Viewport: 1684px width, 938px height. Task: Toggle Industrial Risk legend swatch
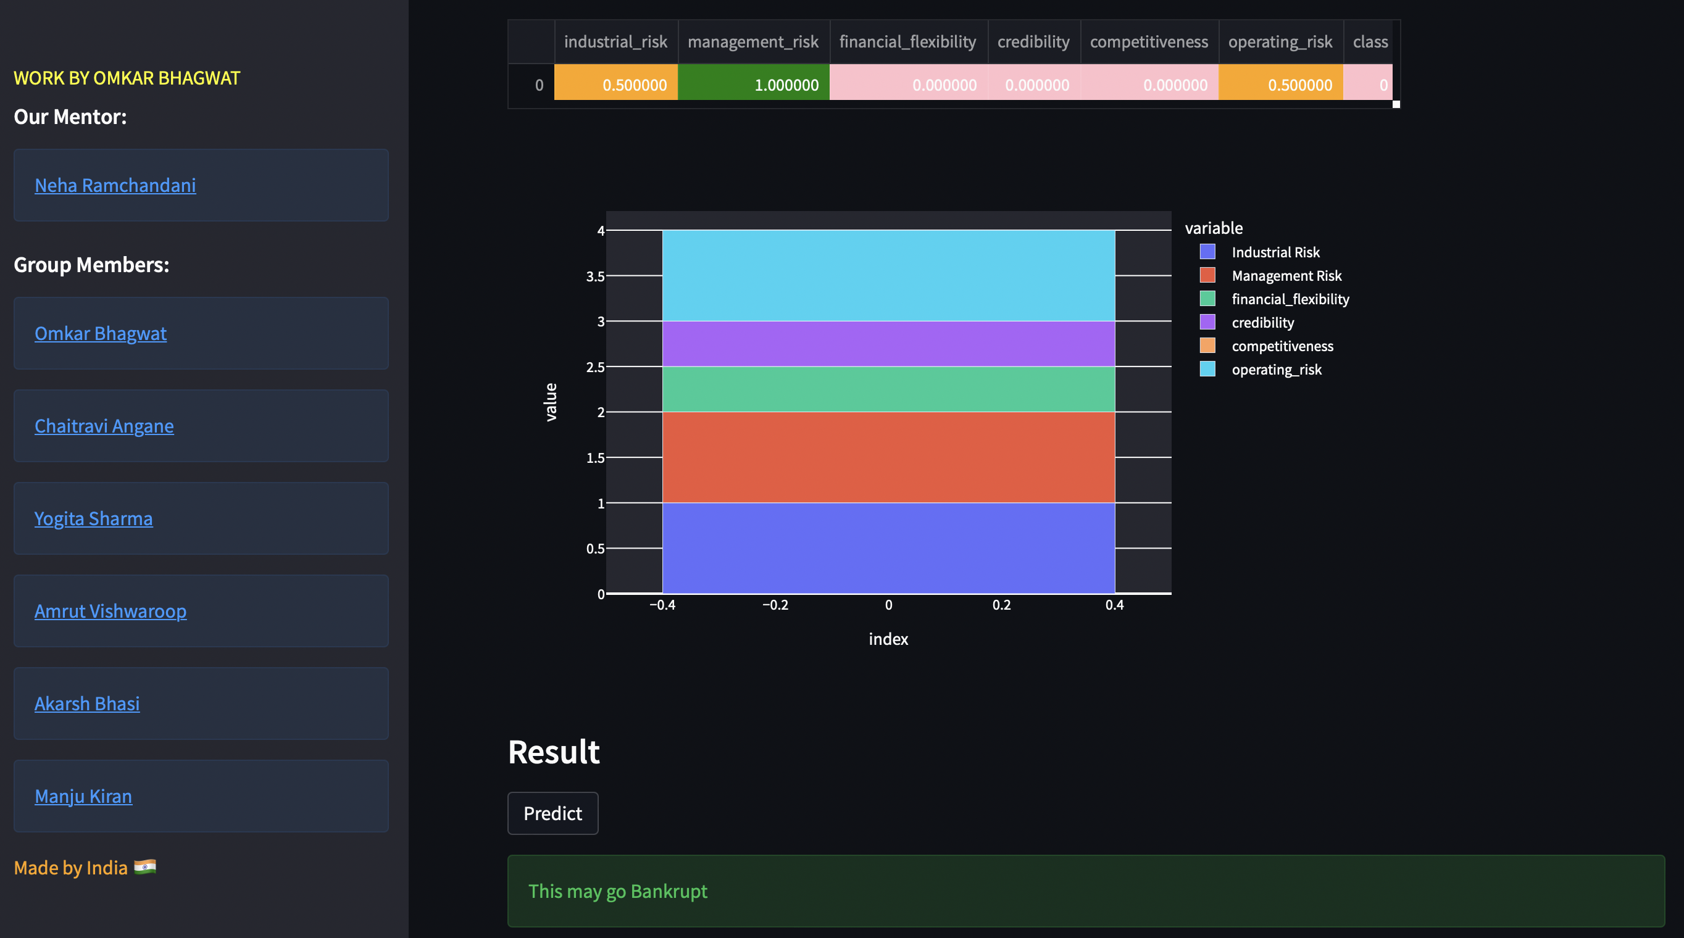(x=1207, y=252)
